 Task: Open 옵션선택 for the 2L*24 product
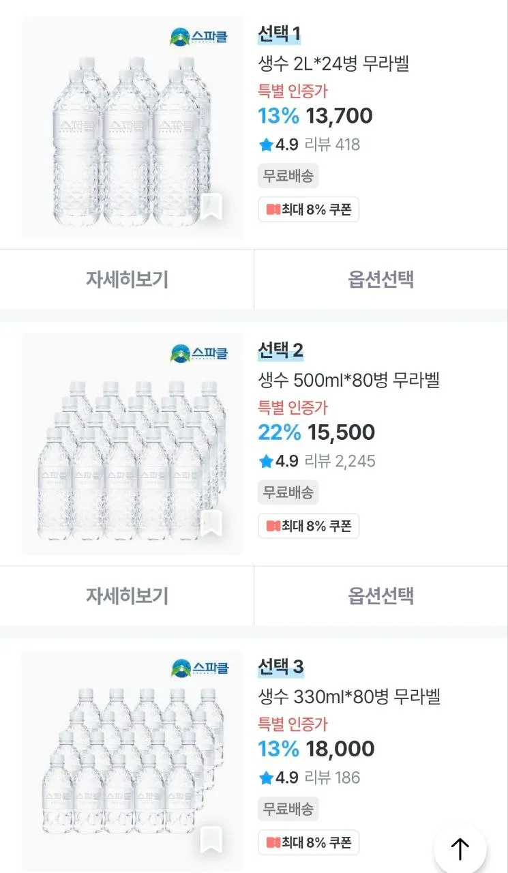coord(381,279)
